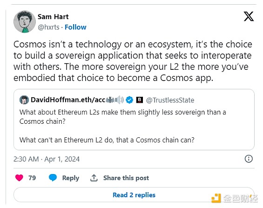Click the blue reply bubble icon
263x208 pixels.
point(53,178)
